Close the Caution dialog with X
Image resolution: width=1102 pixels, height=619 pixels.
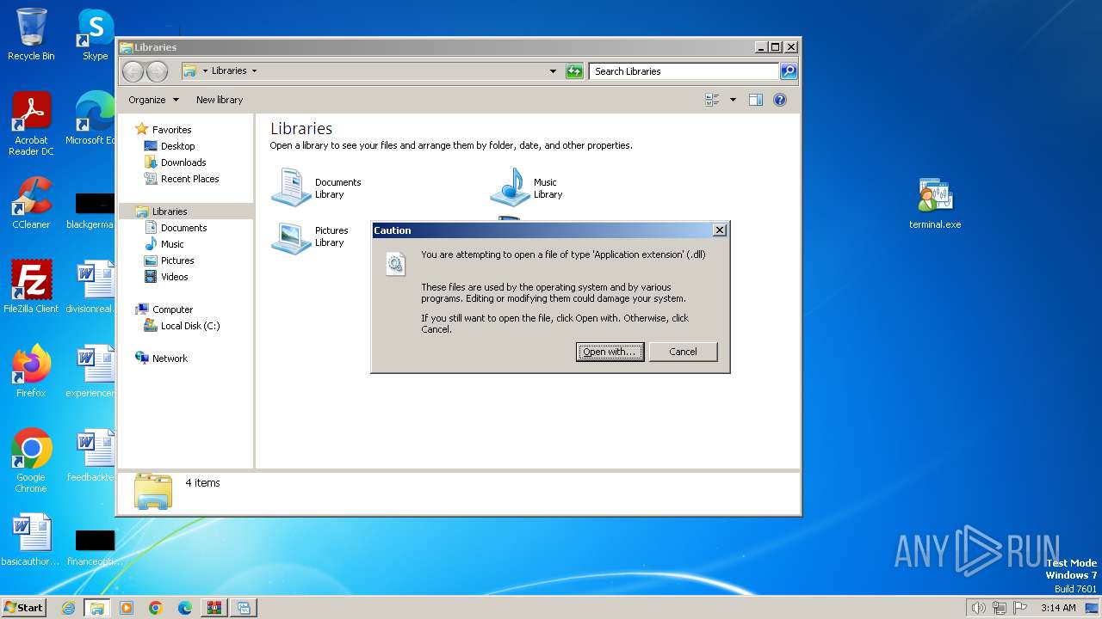tap(720, 230)
